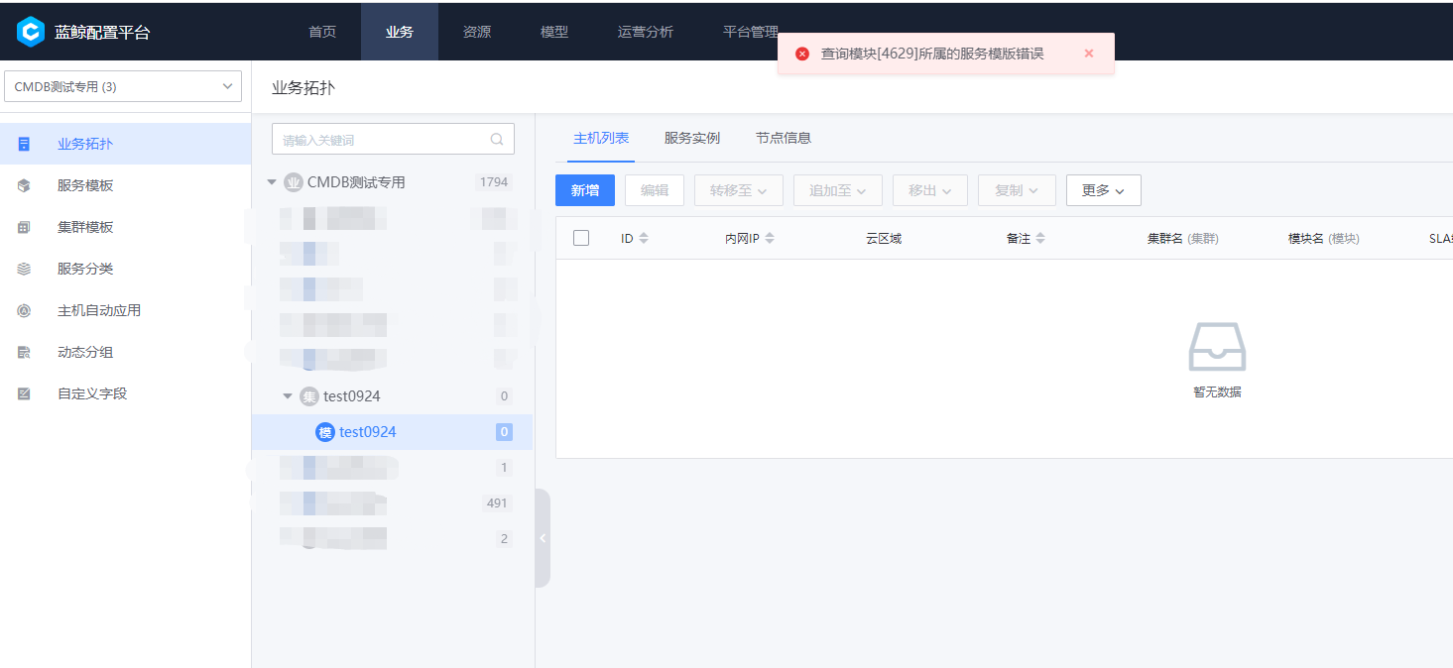Click the 自定义字段 sidebar icon
The height and width of the screenshot is (668, 1453).
pyautogui.click(x=25, y=393)
